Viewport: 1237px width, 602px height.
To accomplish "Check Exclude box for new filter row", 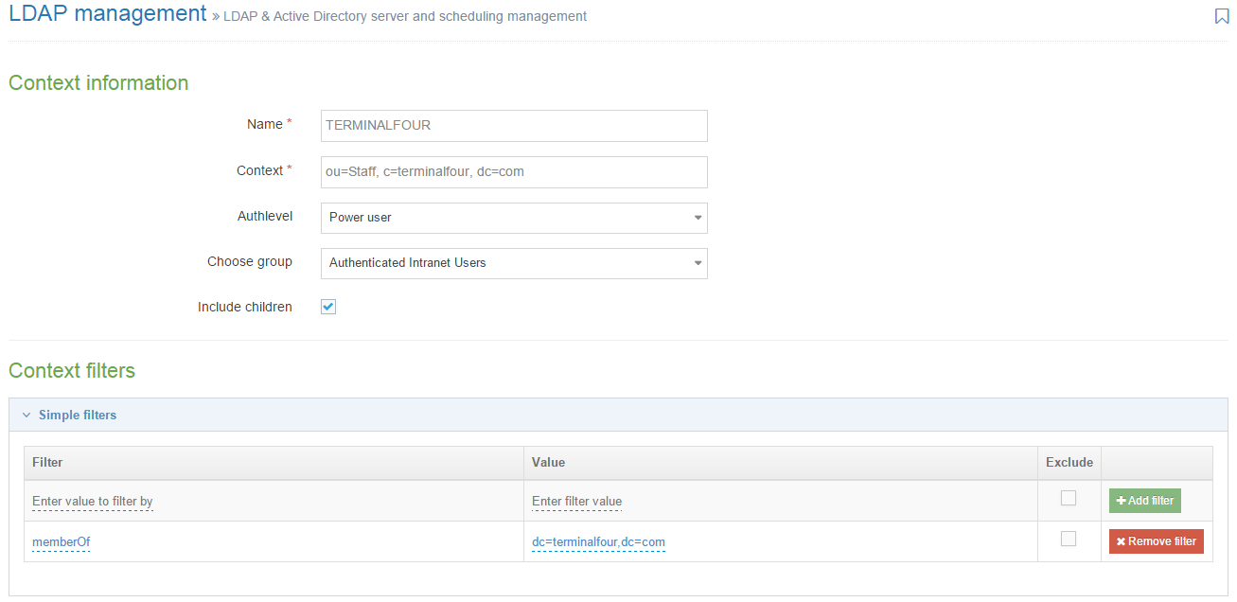I will pyautogui.click(x=1069, y=498).
